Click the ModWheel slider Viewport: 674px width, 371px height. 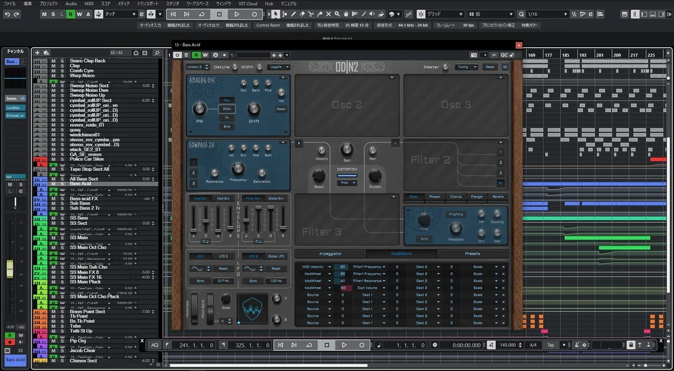[195, 308]
